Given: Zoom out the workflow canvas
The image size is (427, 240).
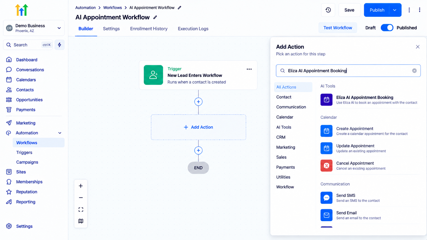Looking at the screenshot, I should [x=81, y=198].
